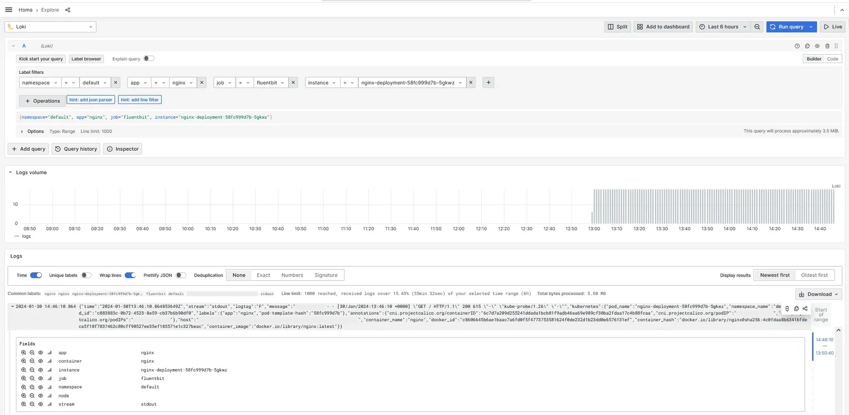Remove the namespace label filter

tap(116, 83)
